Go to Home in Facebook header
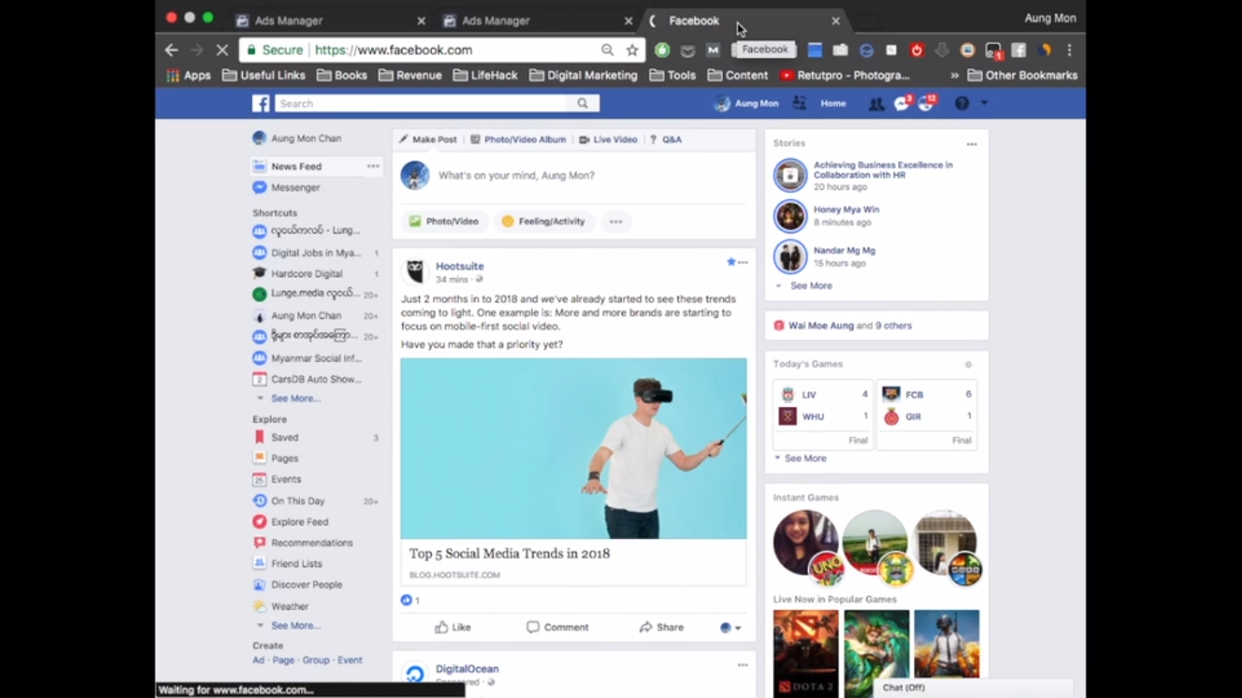Viewport: 1242px width, 698px height. pyautogui.click(x=833, y=104)
